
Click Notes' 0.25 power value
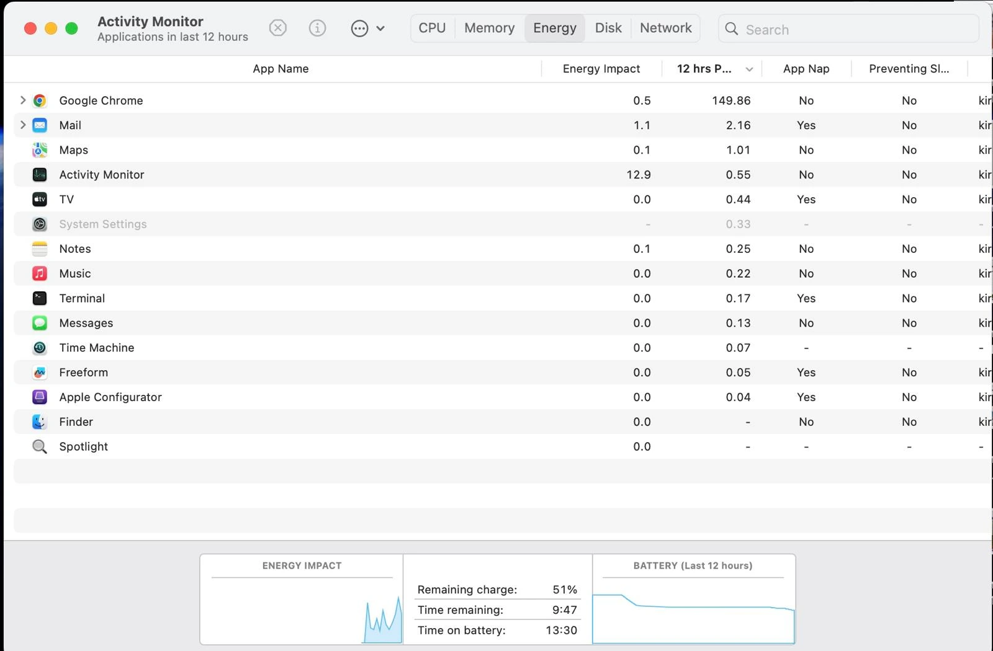pyautogui.click(x=738, y=249)
